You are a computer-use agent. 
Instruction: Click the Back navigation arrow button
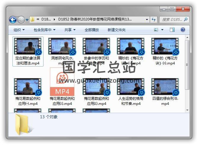tap(13, 20)
